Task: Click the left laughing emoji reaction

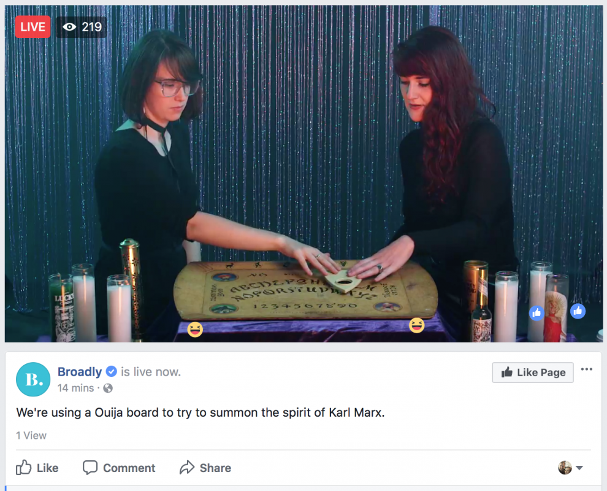Action: tap(195, 330)
